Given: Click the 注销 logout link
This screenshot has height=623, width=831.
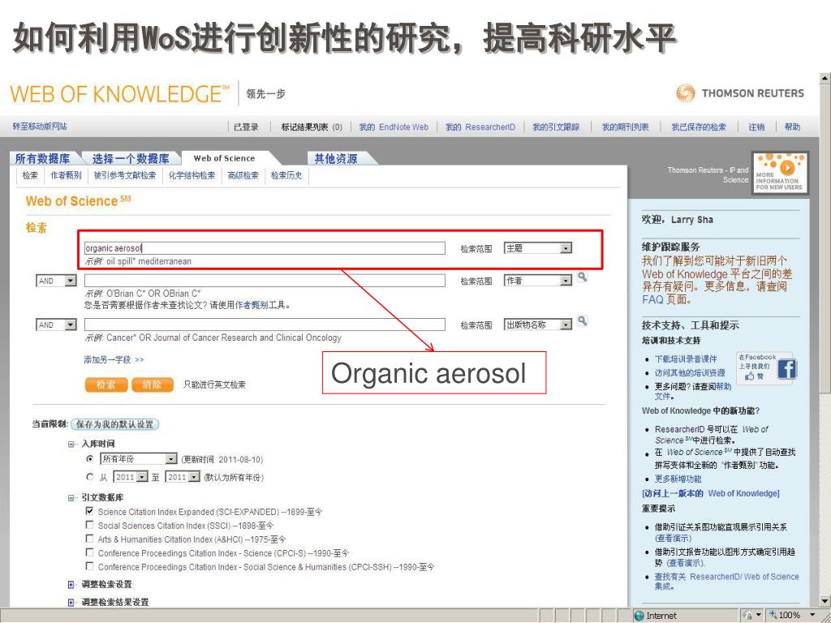Looking at the screenshot, I should 756,127.
